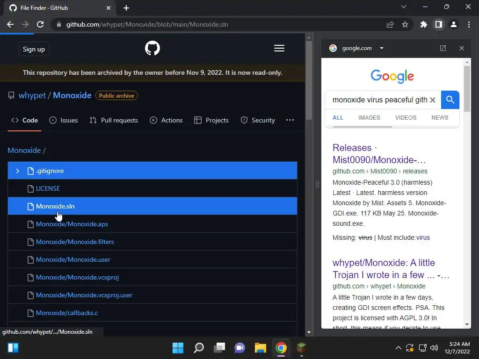
Task: Click the GitHub Octocat logo
Action: [x=152, y=48]
